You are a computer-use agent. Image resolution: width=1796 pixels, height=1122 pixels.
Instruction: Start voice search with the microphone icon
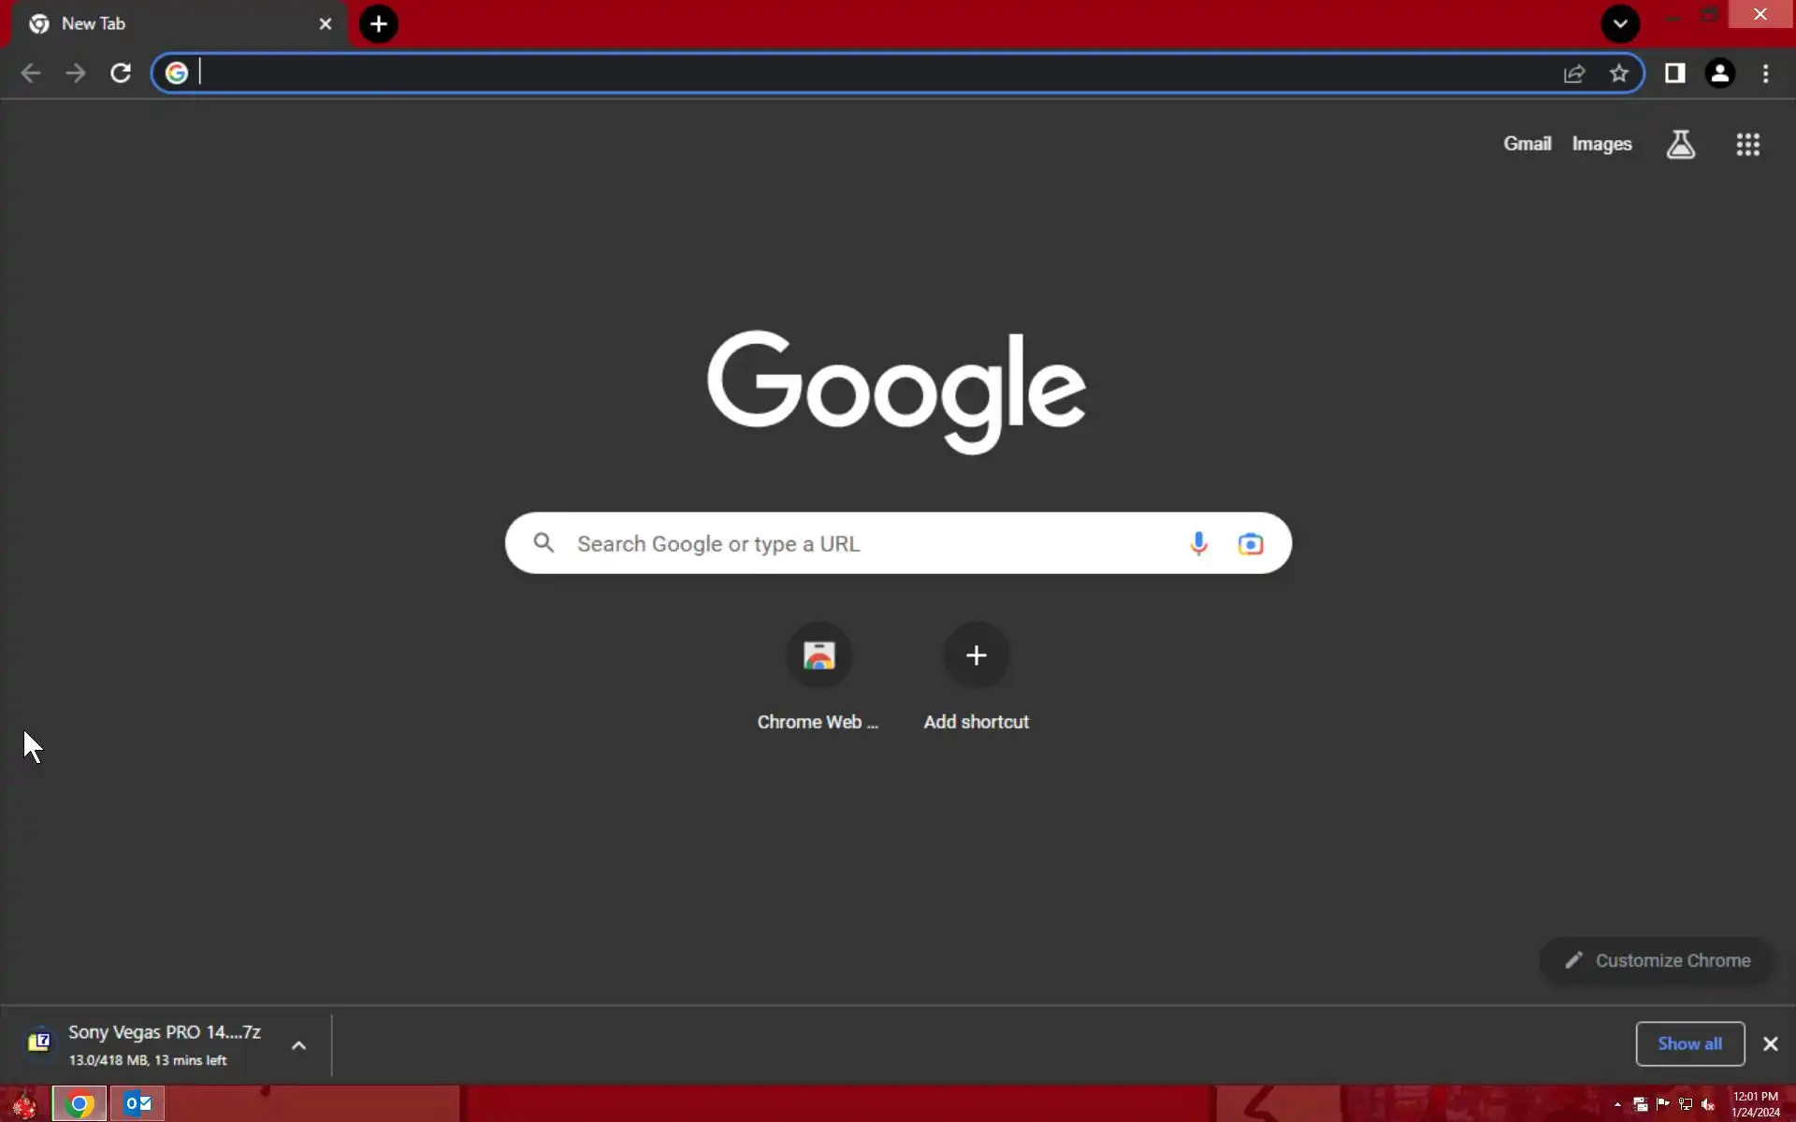pos(1198,543)
